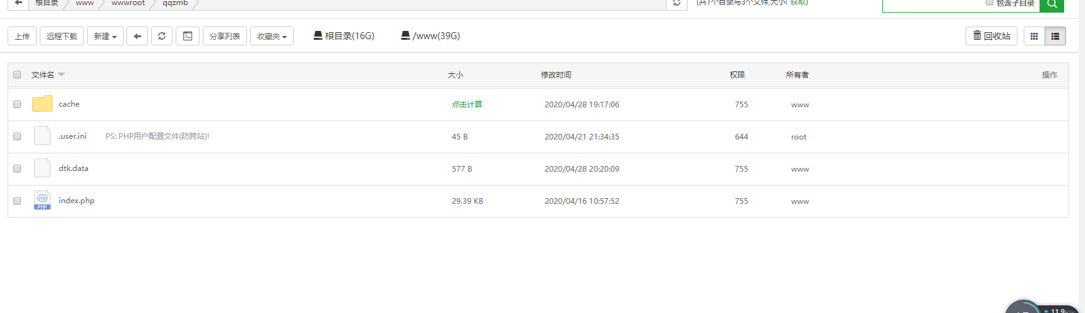This screenshot has height=313, width=1085.
Task: Switch to list view layout
Action: (1055, 36)
